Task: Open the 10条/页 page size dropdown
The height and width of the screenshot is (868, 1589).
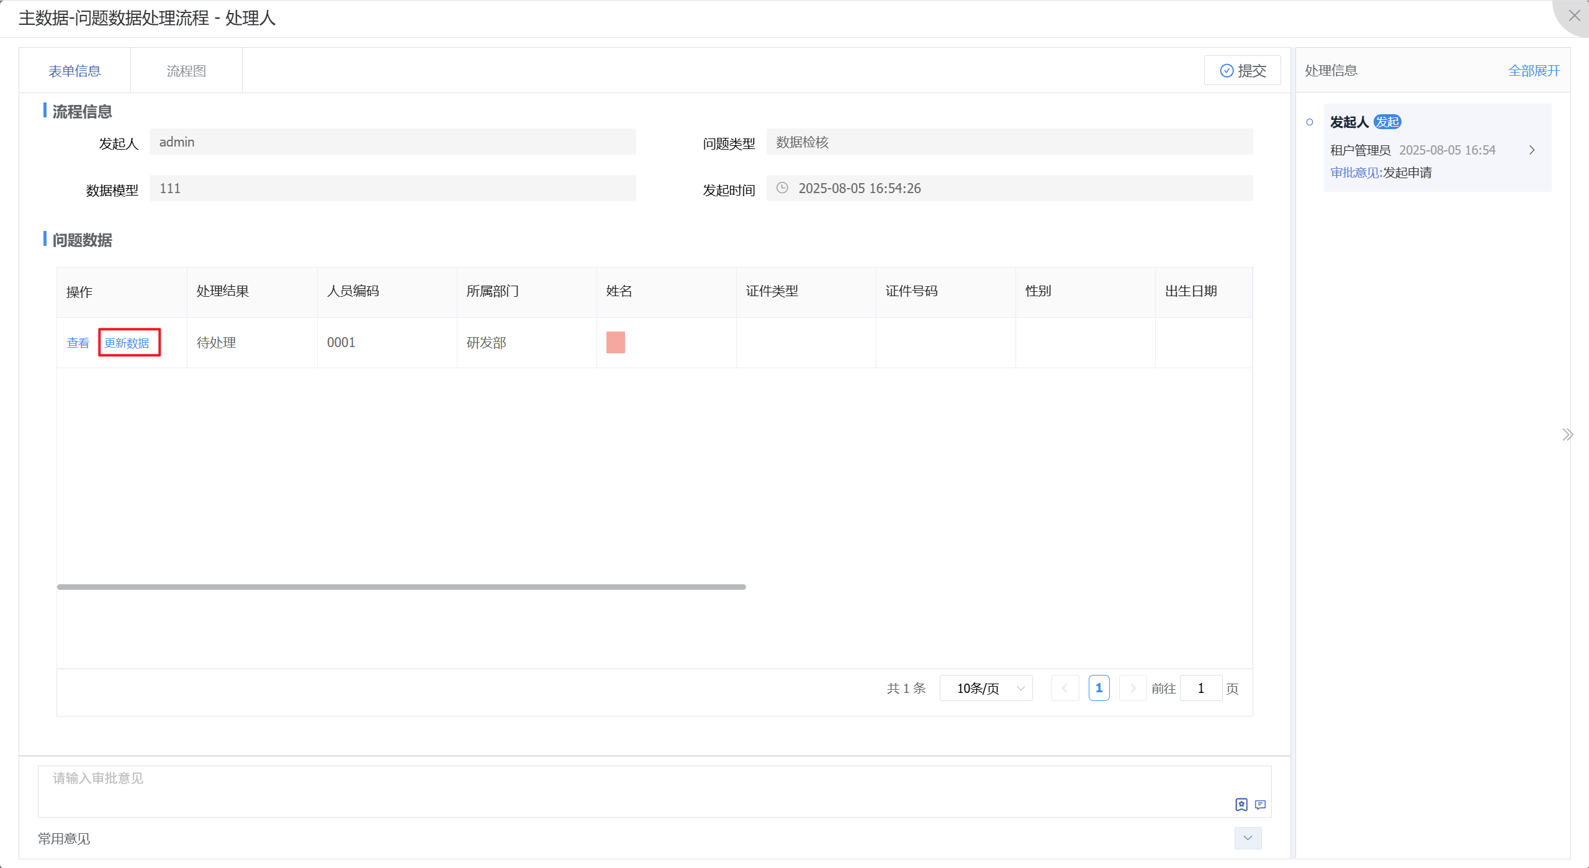Action: (x=986, y=688)
